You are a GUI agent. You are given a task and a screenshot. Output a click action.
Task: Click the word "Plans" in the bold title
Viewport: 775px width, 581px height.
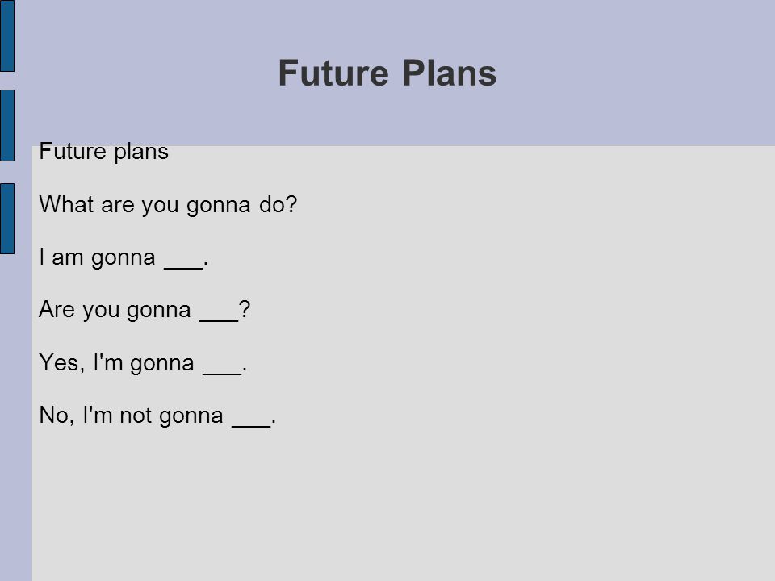click(450, 73)
